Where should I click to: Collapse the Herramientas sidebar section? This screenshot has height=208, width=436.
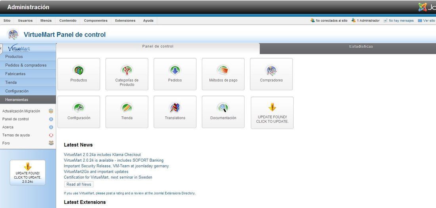28,99
